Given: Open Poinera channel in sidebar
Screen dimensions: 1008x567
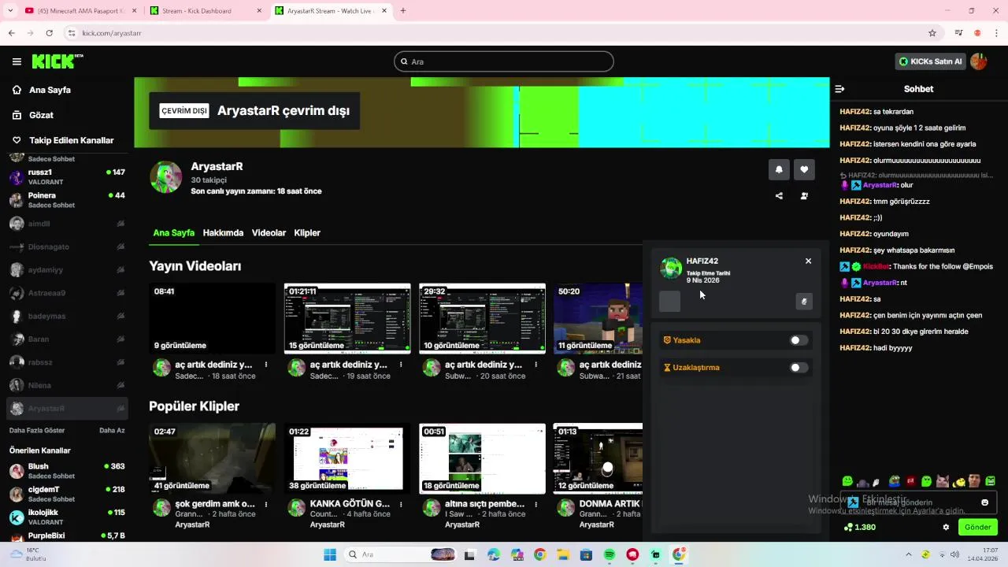Looking at the screenshot, I should [67, 200].
